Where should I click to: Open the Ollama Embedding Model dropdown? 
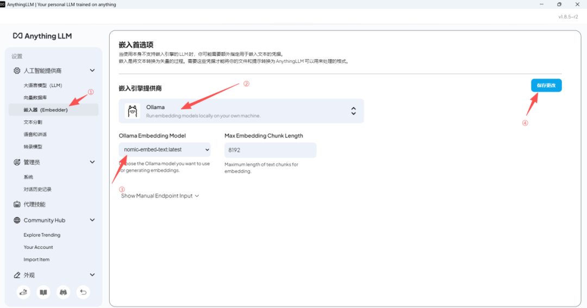click(165, 150)
